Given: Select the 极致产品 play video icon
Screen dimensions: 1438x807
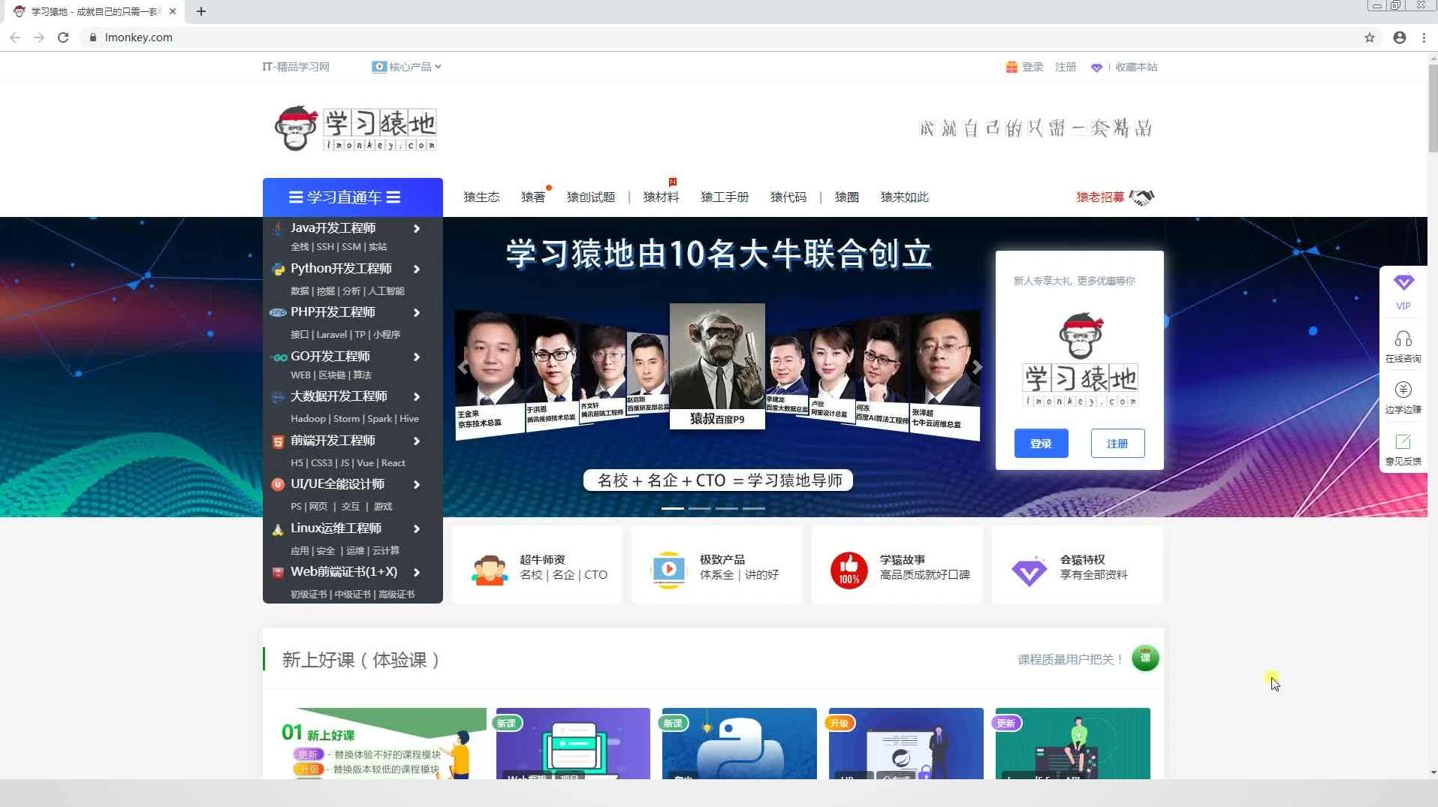Looking at the screenshot, I should click(668, 568).
